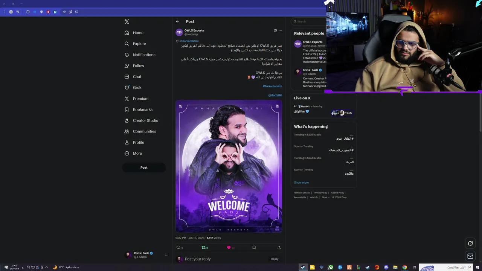Open Xbox app from the taskbar
The width and height of the screenshot is (482, 271).
pyautogui.click(x=330, y=267)
